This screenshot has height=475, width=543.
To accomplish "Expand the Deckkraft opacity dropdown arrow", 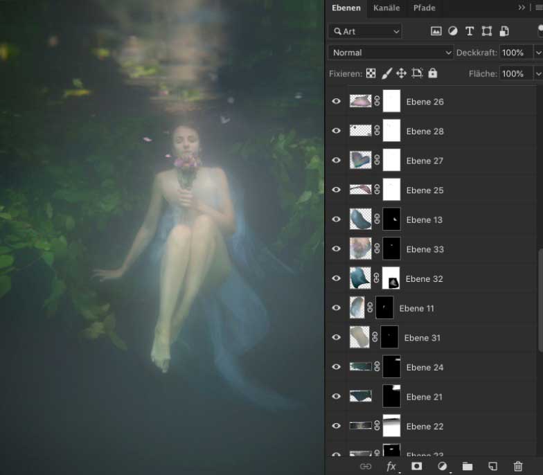I will (537, 53).
